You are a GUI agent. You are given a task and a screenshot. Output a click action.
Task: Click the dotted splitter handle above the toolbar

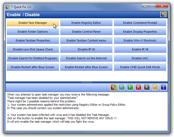(x=87, y=82)
